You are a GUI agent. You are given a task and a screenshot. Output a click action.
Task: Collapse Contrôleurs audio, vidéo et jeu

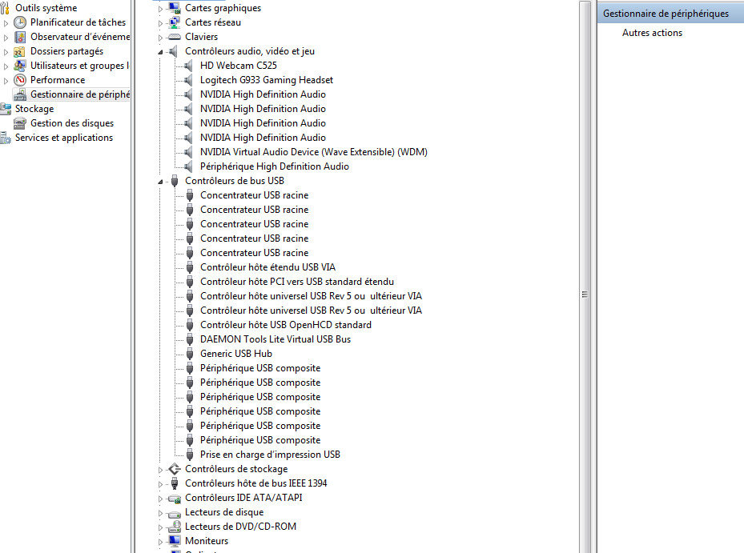pyautogui.click(x=160, y=52)
